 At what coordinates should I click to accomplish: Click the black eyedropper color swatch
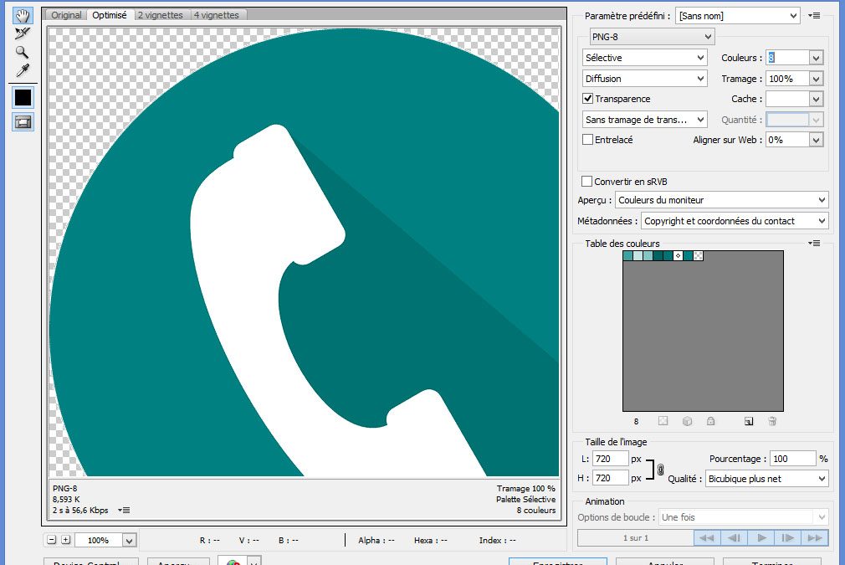[23, 98]
